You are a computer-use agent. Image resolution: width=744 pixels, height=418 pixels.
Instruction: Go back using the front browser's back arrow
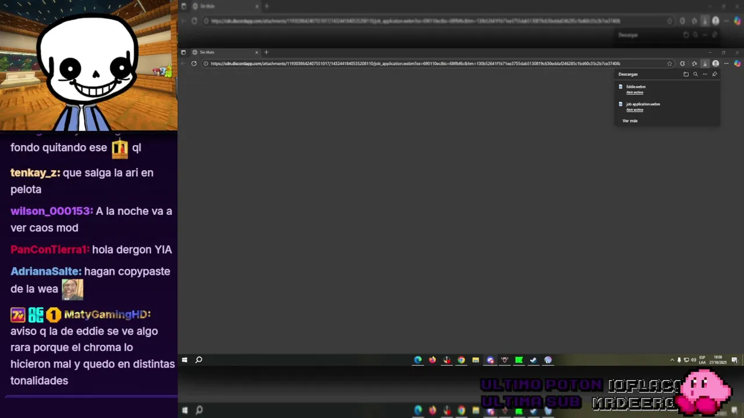tap(184, 63)
